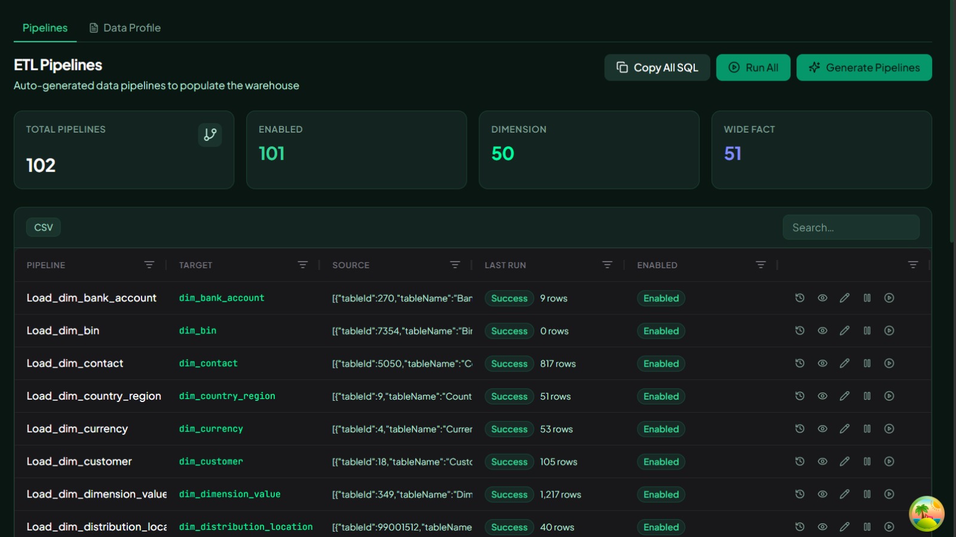Show preview of Load_dim_currency pipeline
Image resolution: width=956 pixels, height=537 pixels.
tap(822, 429)
